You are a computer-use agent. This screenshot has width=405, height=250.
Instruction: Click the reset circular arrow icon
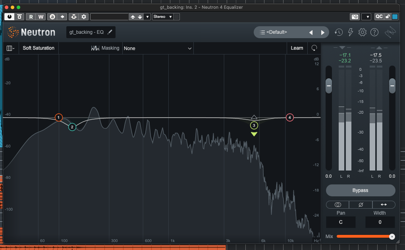pos(314,48)
